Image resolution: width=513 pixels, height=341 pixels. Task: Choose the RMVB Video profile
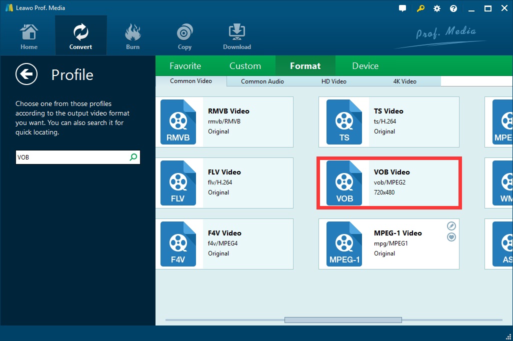224,121
